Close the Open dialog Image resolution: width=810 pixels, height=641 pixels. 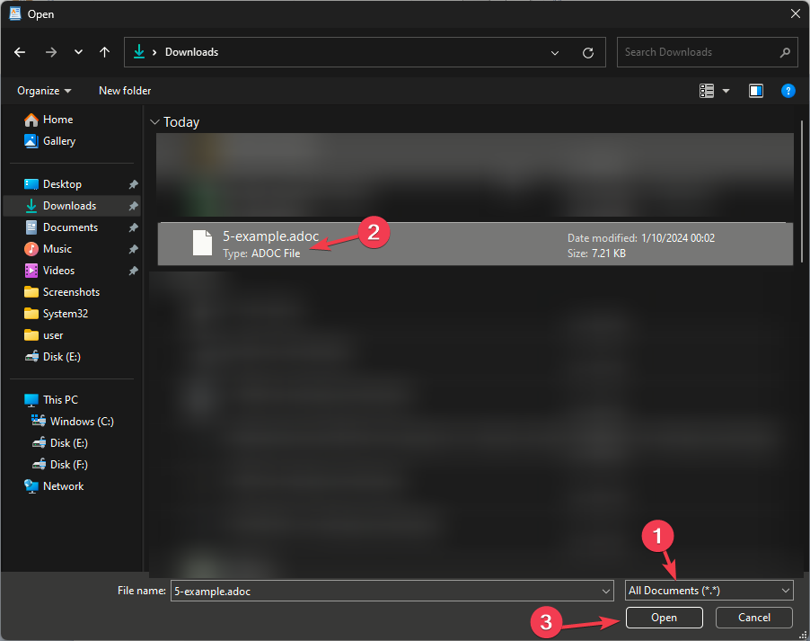click(x=795, y=14)
